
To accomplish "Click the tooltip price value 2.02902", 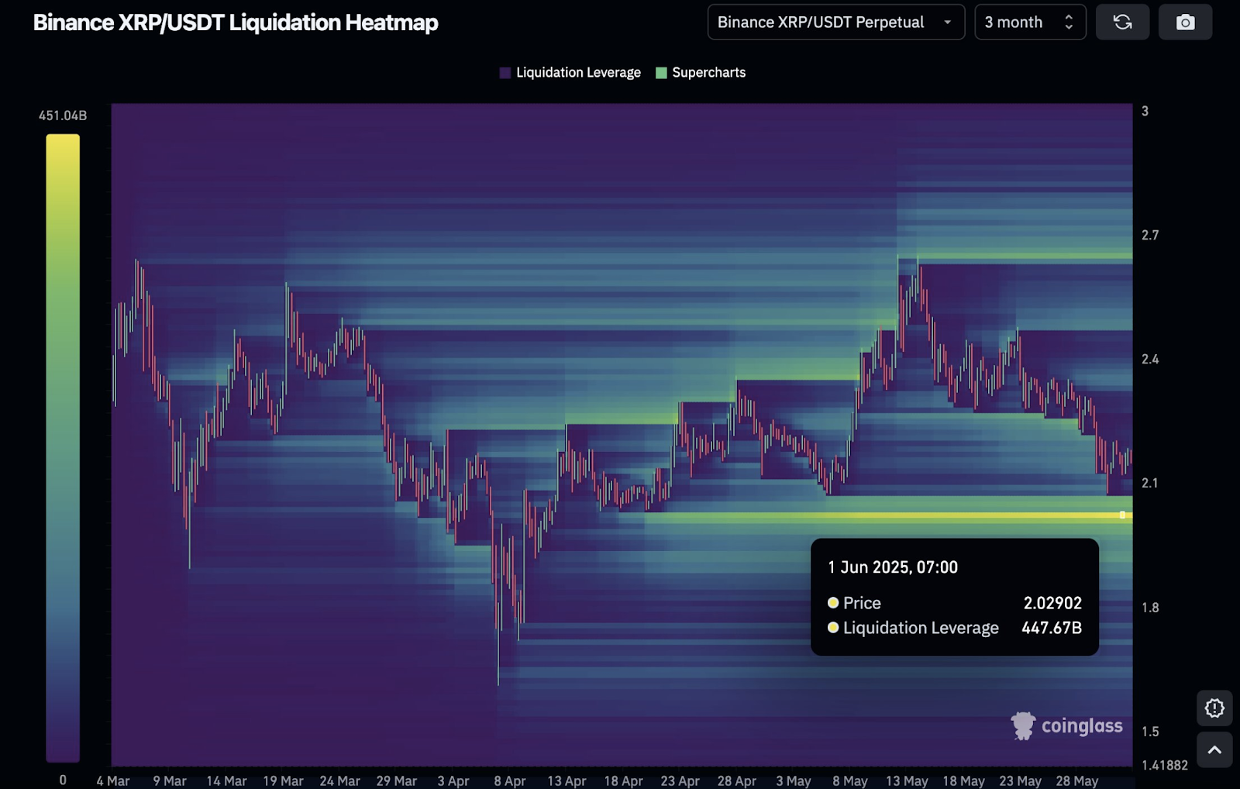I will tap(1052, 603).
